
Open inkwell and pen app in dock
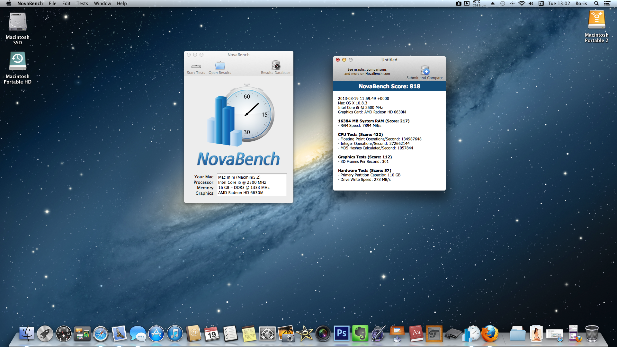379,334
